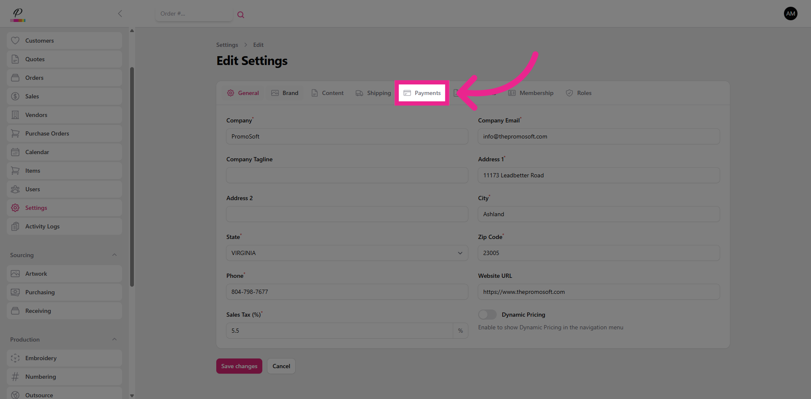The image size is (811, 399).
Task: Select the Embroidery icon in Production
Action: click(15, 358)
